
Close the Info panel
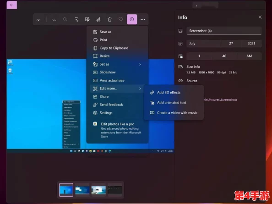[x=260, y=17]
